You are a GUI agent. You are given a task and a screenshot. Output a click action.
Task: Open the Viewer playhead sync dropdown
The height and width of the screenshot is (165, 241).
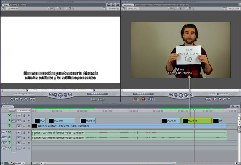click(x=61, y=9)
